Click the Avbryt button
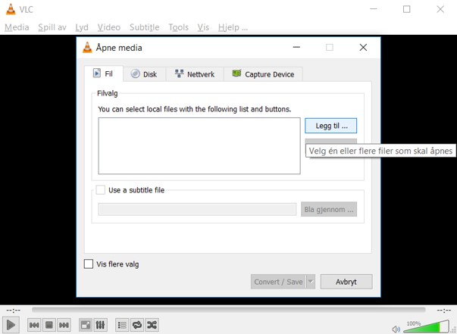Screen dimensions: 457x334 click(346, 282)
